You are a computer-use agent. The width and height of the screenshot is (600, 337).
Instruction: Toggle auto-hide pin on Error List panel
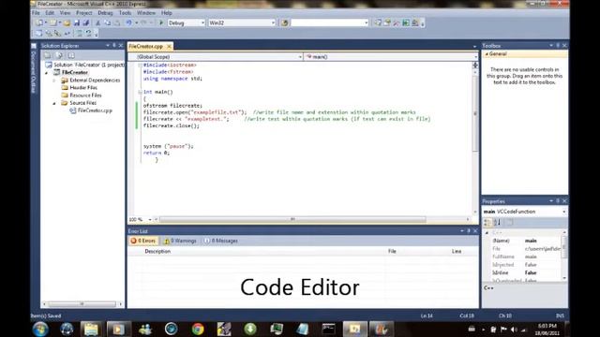(469, 231)
